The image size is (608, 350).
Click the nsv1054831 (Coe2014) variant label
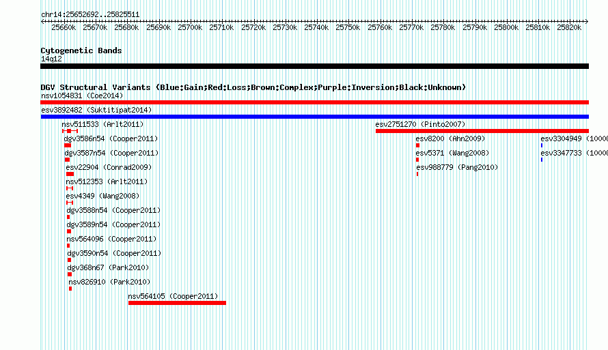[82, 96]
